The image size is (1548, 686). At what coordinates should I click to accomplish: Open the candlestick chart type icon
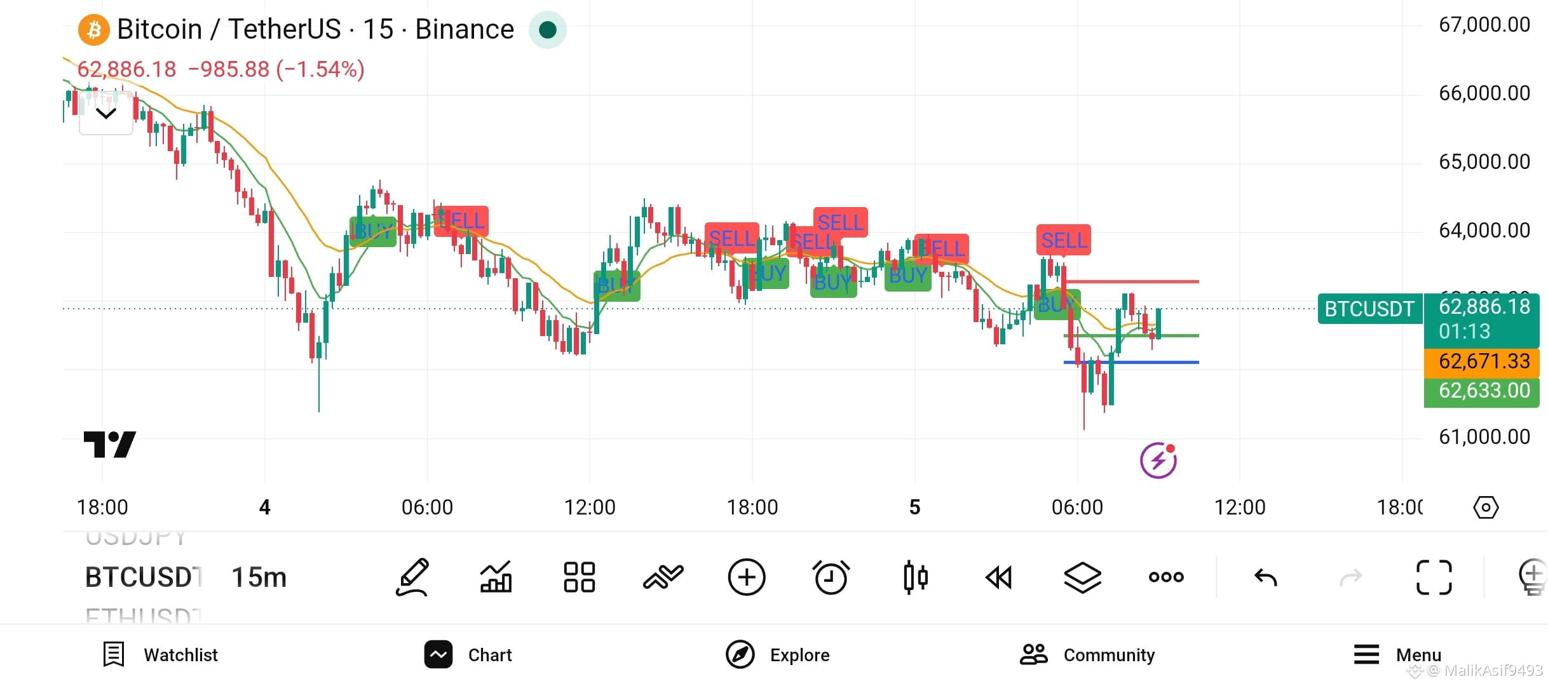(915, 577)
